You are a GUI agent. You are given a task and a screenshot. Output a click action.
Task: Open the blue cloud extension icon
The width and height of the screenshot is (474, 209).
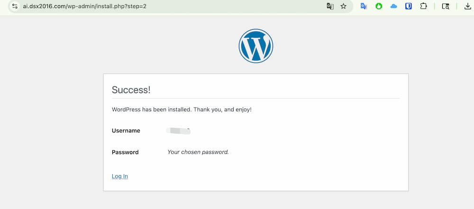click(393, 6)
